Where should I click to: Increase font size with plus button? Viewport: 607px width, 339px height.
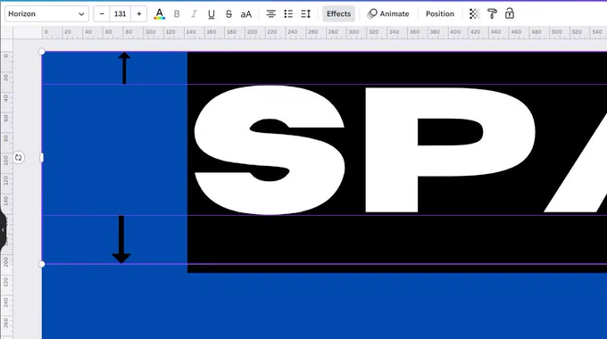point(139,14)
